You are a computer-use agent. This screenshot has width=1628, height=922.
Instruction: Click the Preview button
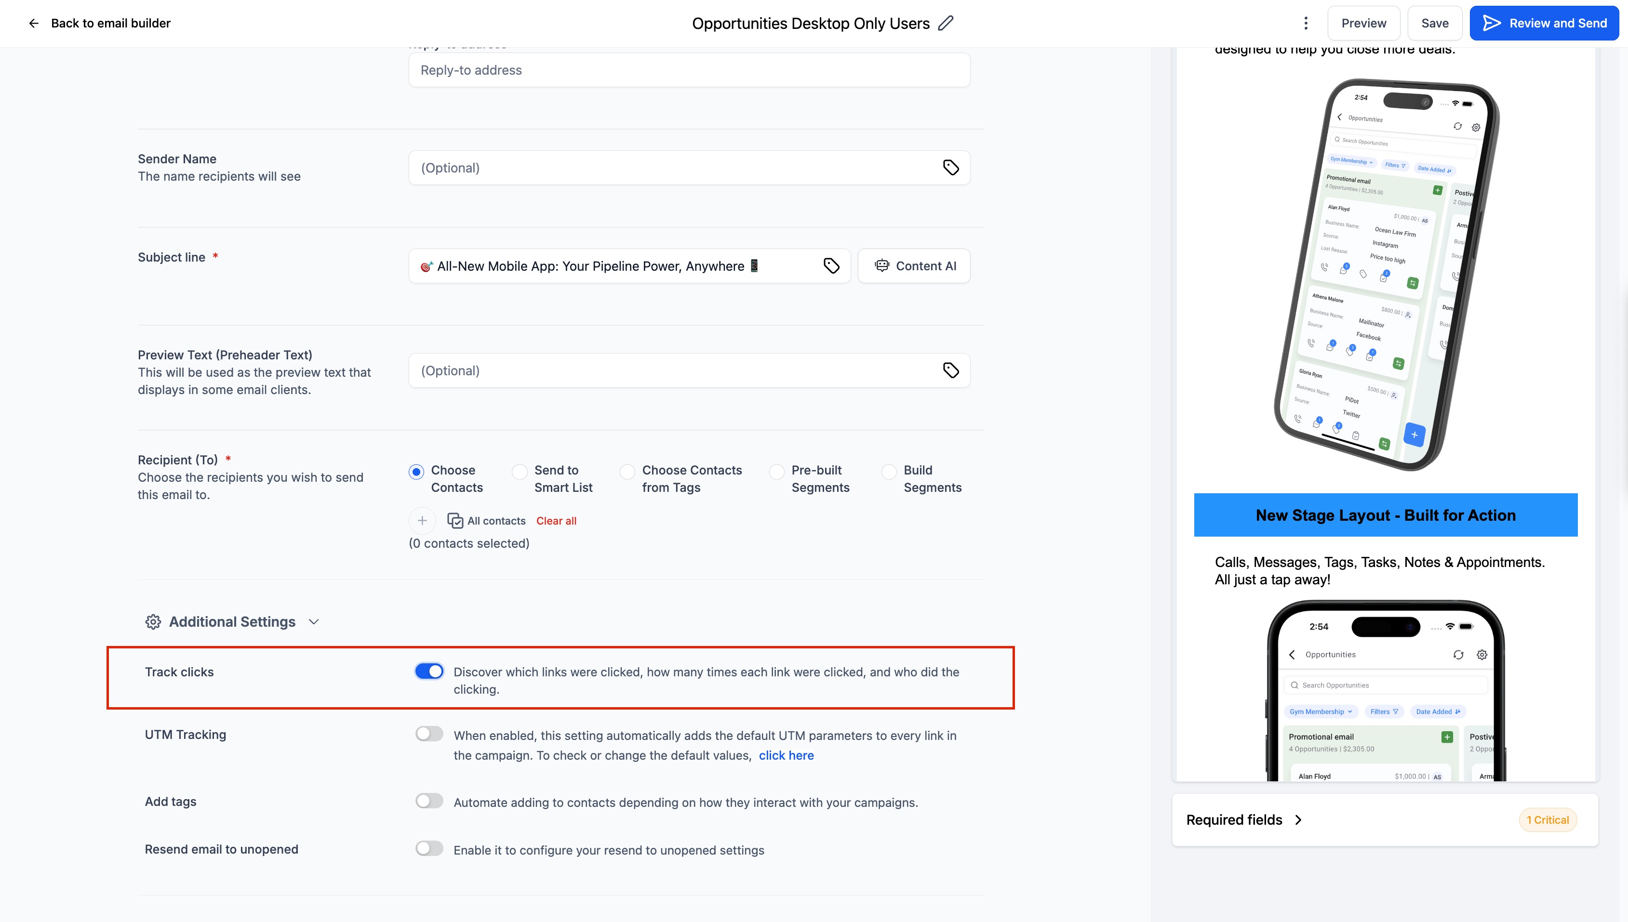point(1363,24)
